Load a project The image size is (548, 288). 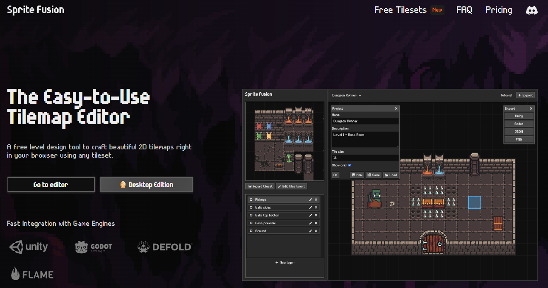click(x=391, y=175)
